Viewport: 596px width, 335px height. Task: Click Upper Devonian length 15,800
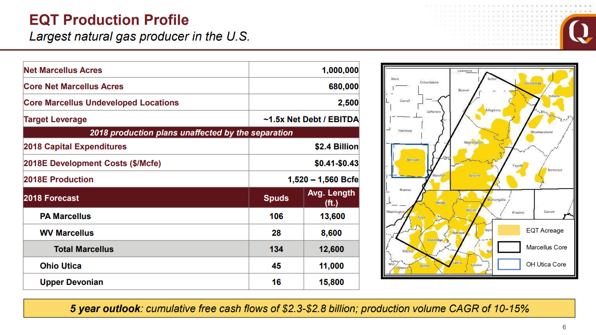pyautogui.click(x=331, y=282)
